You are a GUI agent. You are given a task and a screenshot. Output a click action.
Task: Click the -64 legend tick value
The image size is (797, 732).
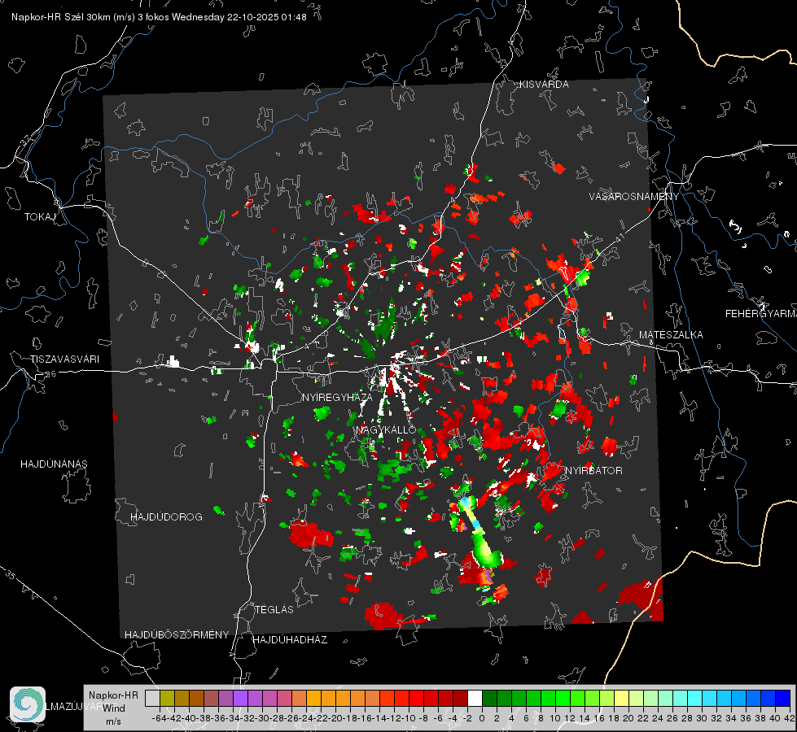[x=160, y=718]
